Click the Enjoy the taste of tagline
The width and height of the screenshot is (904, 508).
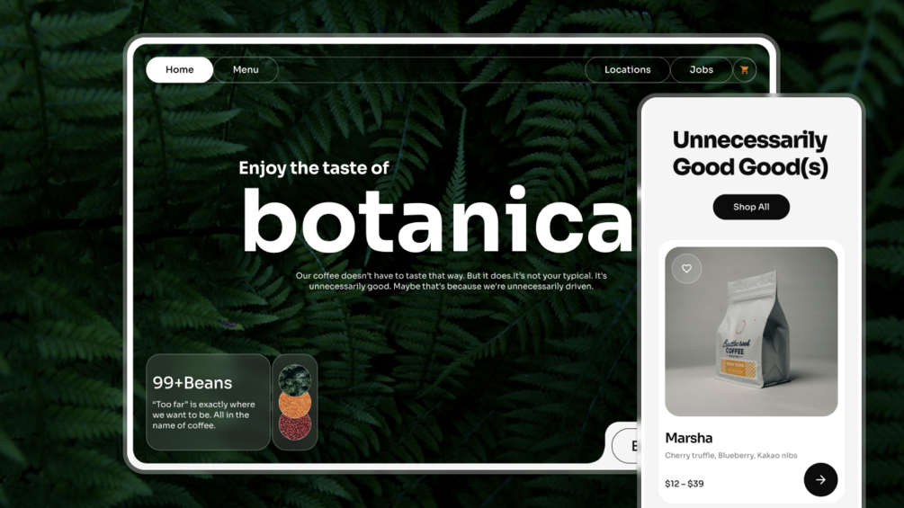[x=314, y=167]
